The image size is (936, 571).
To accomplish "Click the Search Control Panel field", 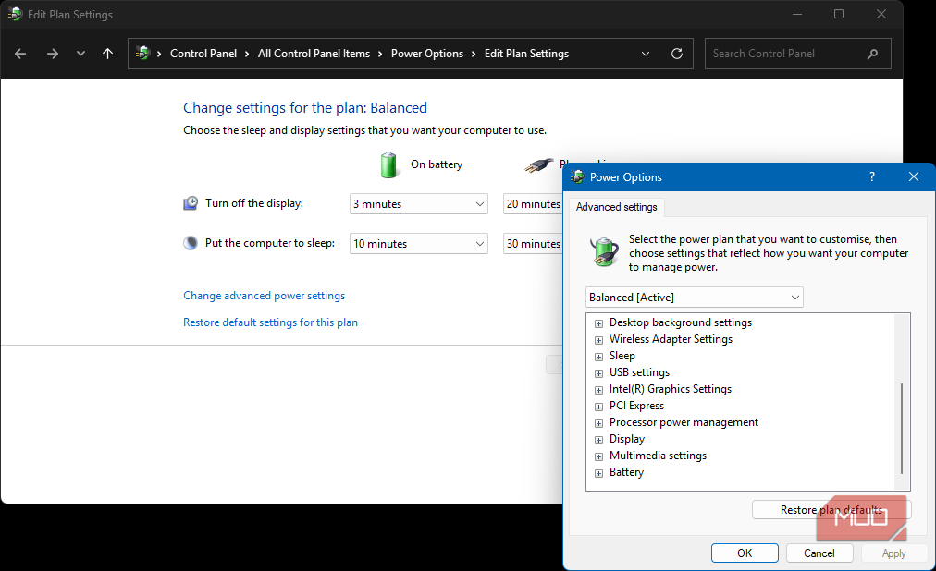I will tap(797, 54).
